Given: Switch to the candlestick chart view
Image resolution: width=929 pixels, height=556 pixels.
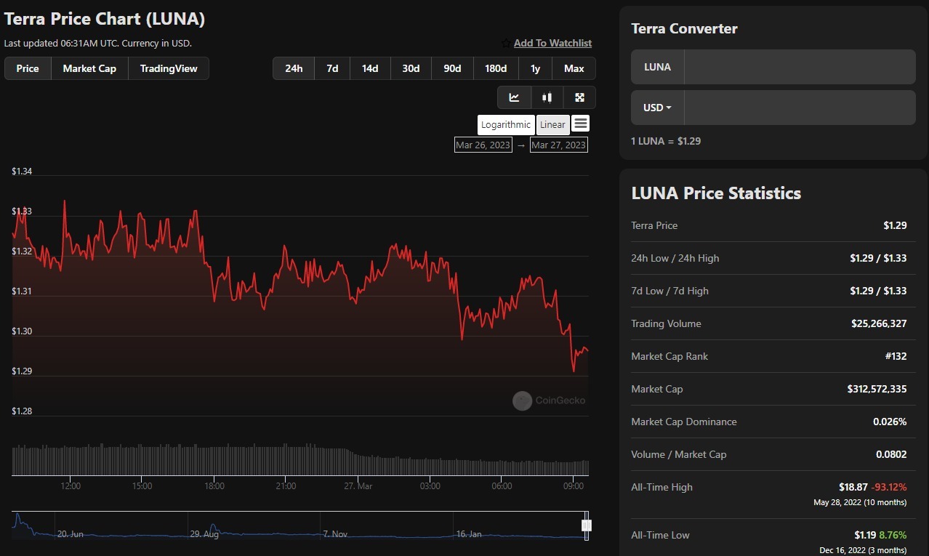Looking at the screenshot, I should tap(547, 97).
